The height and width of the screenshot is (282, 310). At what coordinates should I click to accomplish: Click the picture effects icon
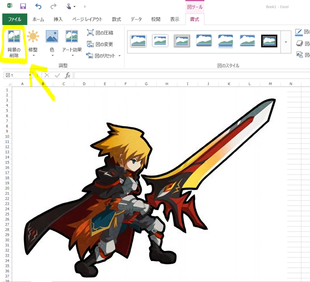point(300,43)
